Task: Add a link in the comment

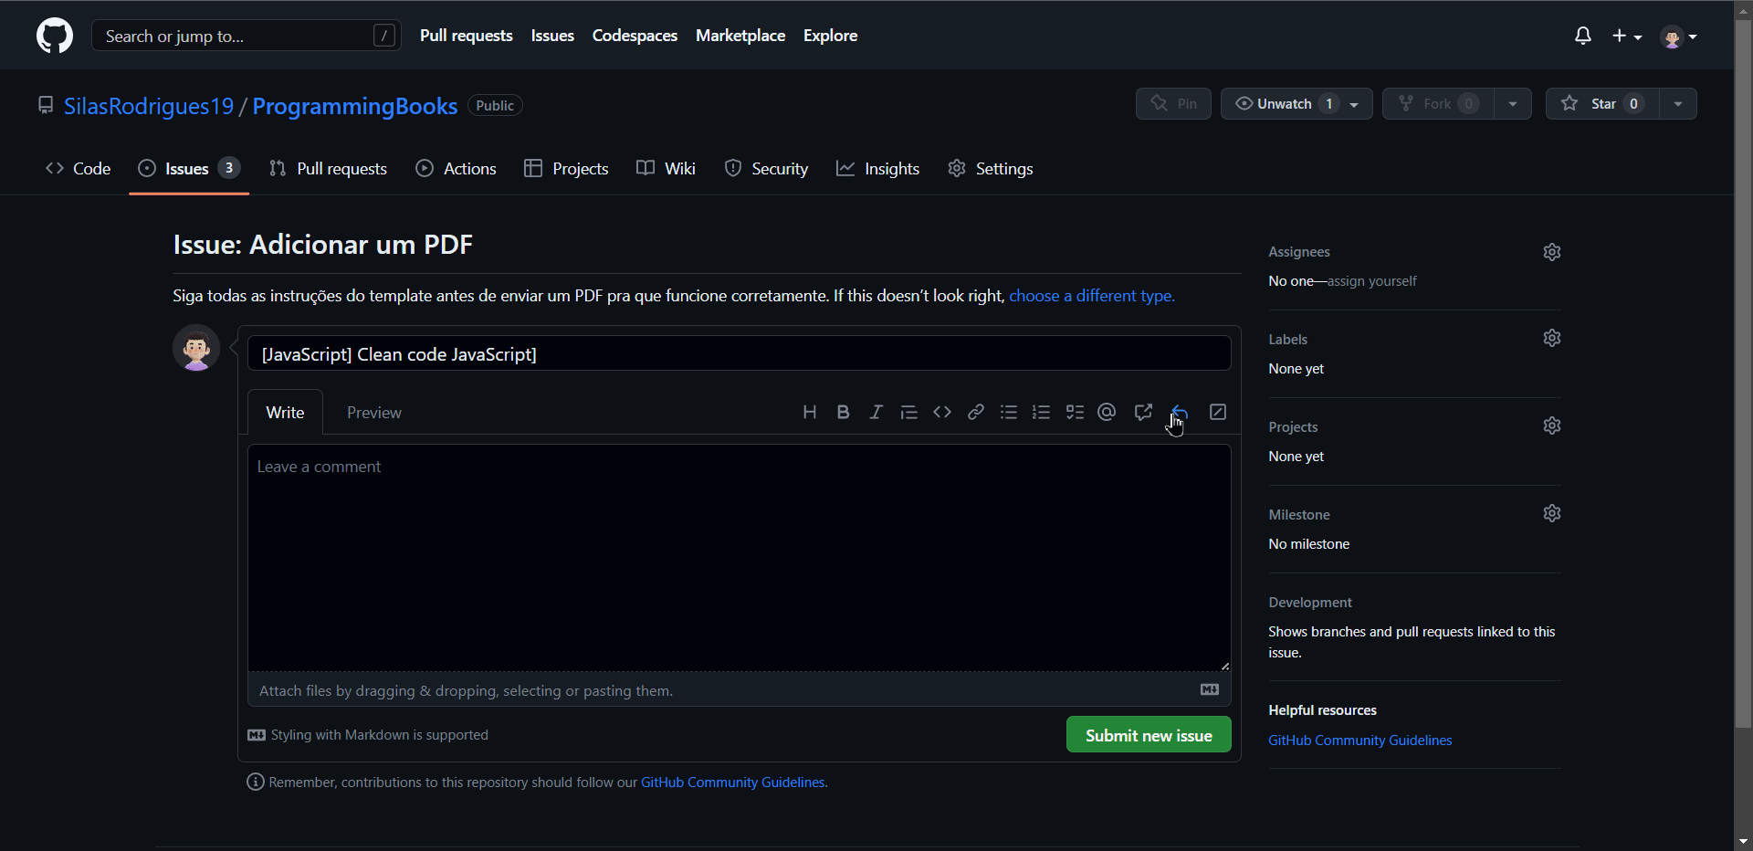Action: [x=976, y=412]
